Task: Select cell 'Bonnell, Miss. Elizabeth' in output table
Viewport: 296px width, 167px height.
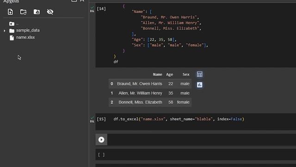Action: [140, 102]
